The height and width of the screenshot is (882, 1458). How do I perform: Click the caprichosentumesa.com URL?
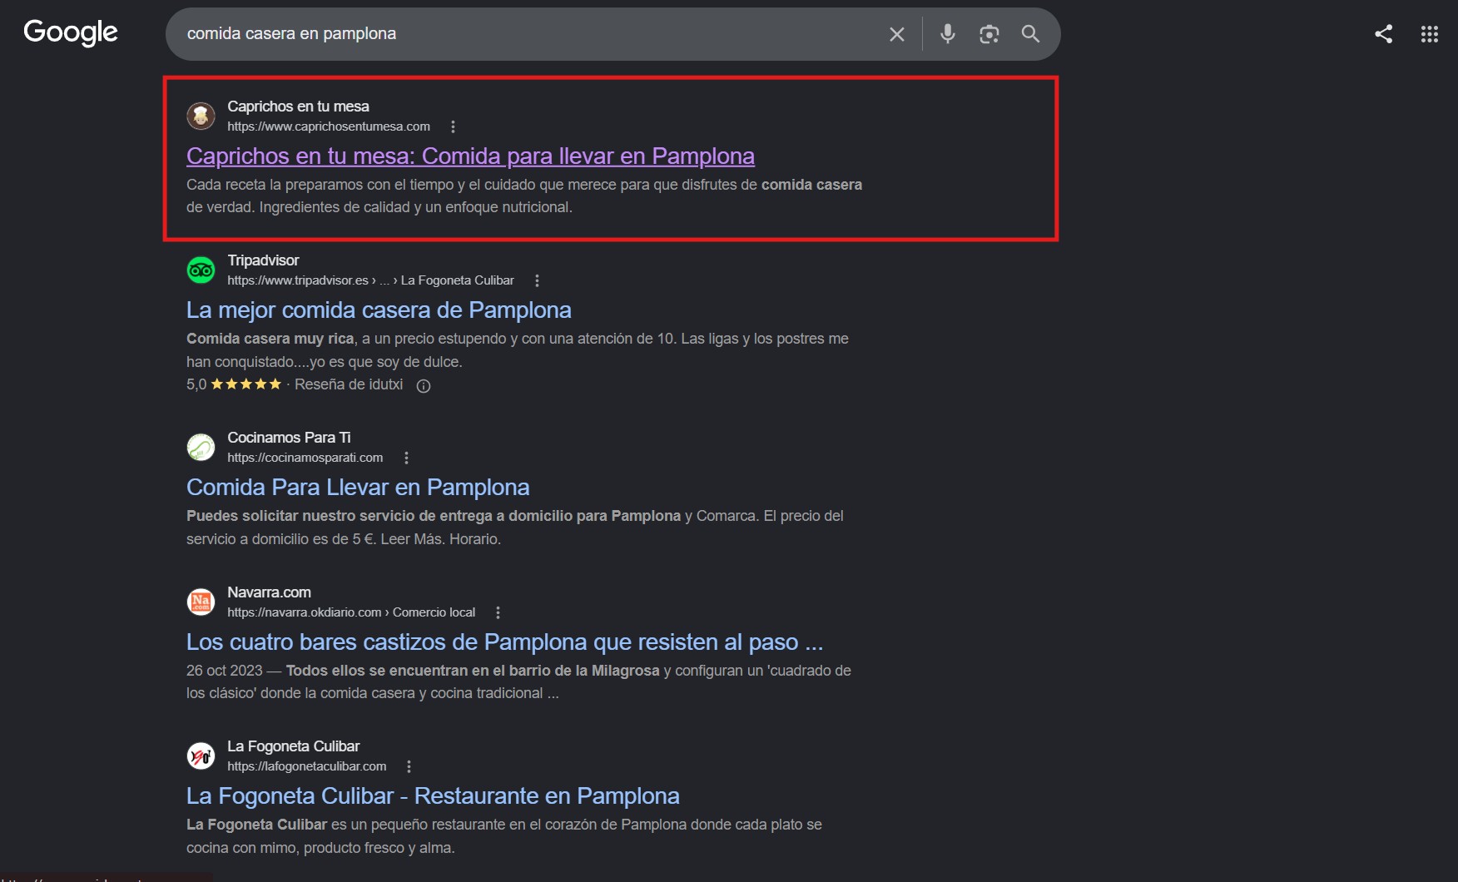click(329, 126)
